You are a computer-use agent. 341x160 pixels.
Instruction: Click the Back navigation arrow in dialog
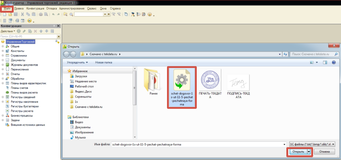(66, 54)
